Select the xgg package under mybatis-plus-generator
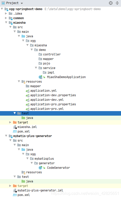121x198 pixels. click(x=33, y=154)
